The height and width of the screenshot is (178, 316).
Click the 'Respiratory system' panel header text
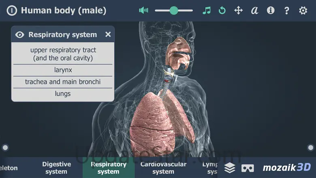click(x=63, y=35)
